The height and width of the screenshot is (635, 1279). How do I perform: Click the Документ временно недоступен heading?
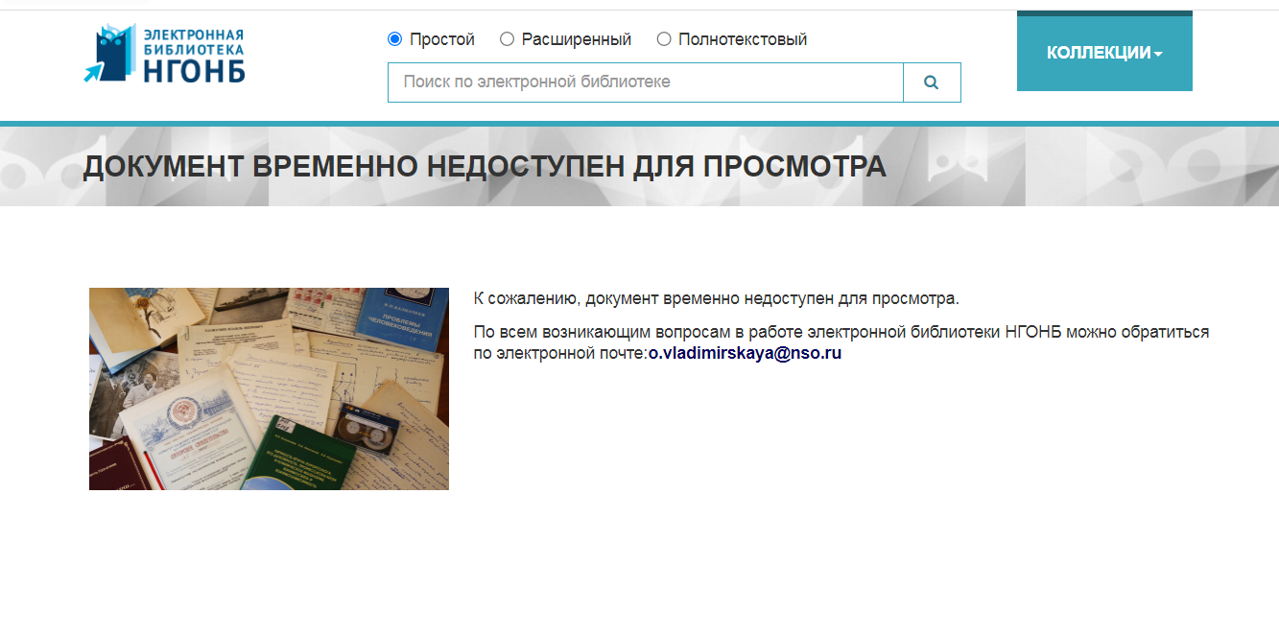pos(485,166)
